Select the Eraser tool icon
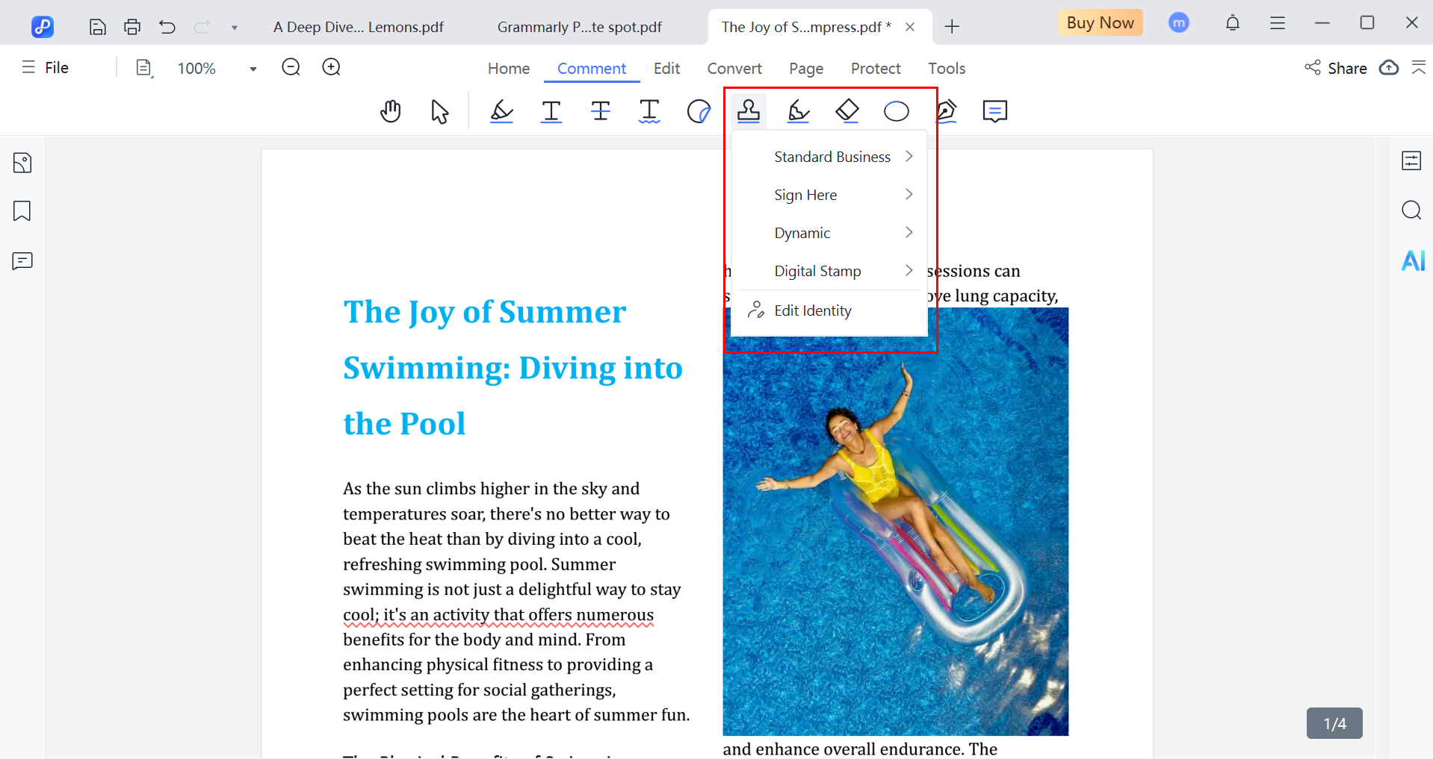 [847, 111]
